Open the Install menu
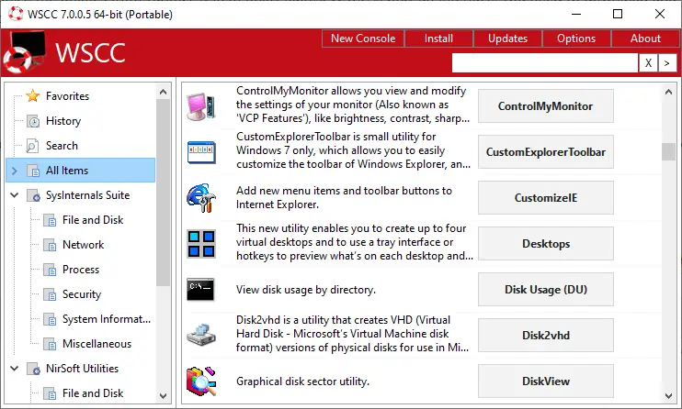Screen dimensions: 682x409 [x=438, y=39]
